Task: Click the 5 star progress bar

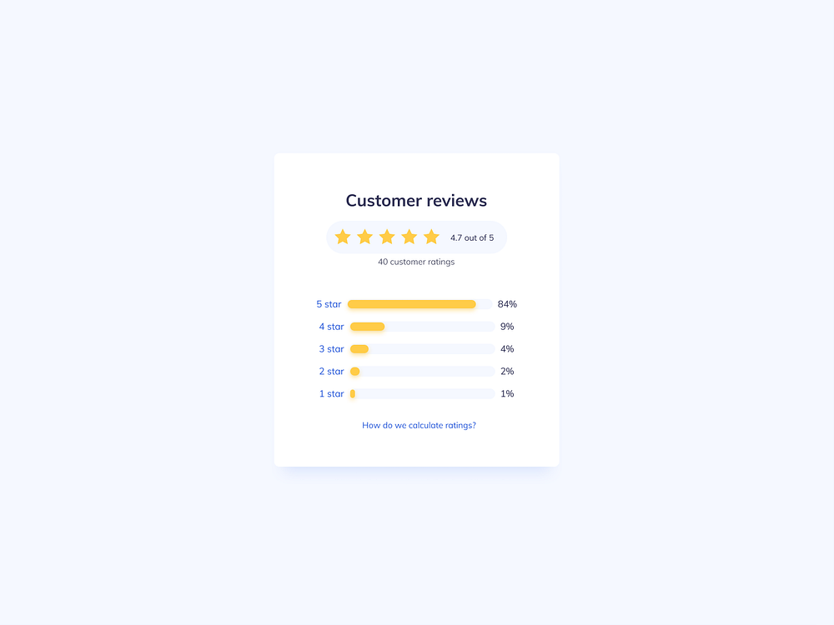Action: point(420,304)
